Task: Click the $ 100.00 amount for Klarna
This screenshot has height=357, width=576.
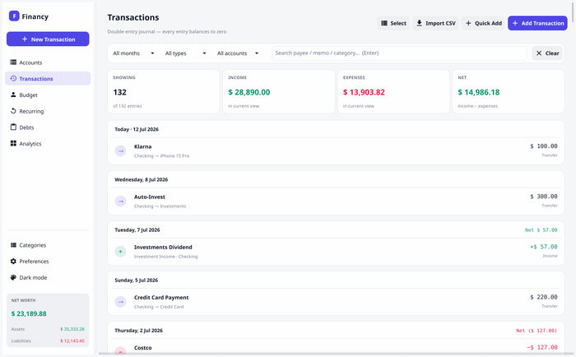Action: 544,146
